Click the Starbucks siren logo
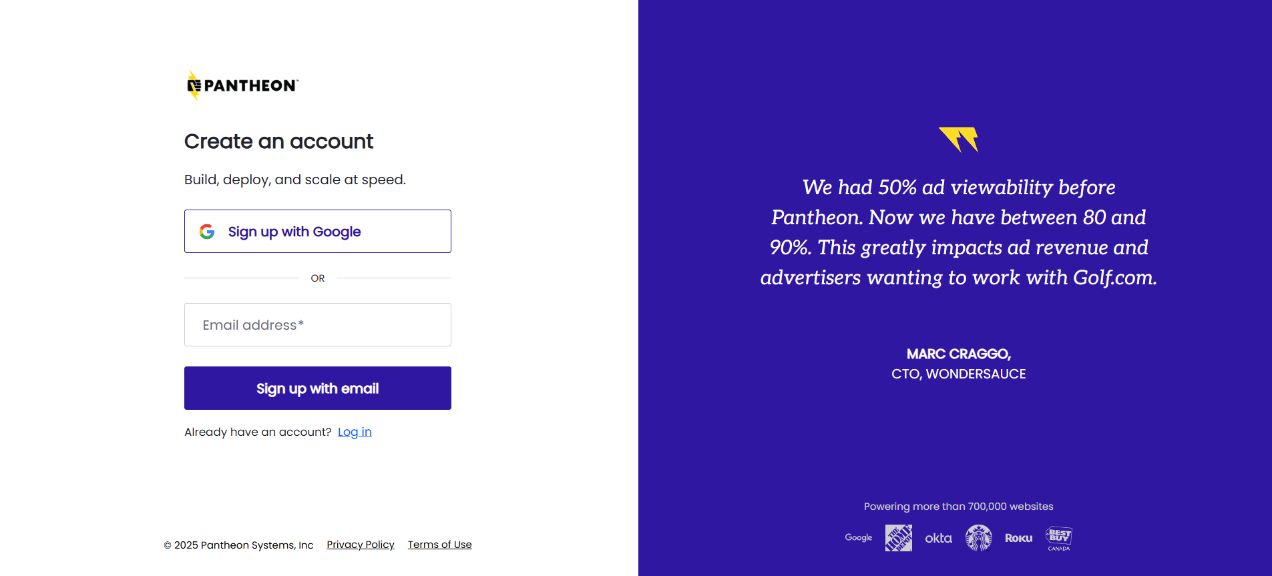 coord(978,538)
